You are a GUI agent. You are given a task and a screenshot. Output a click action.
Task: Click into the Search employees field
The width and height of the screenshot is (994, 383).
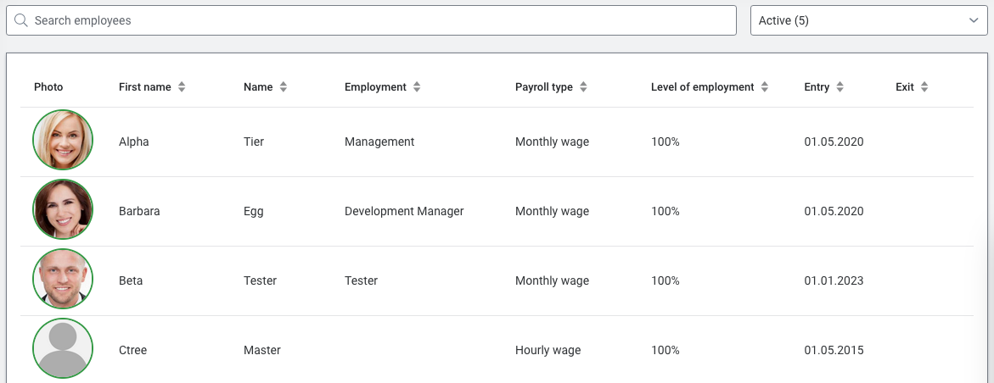(x=382, y=20)
